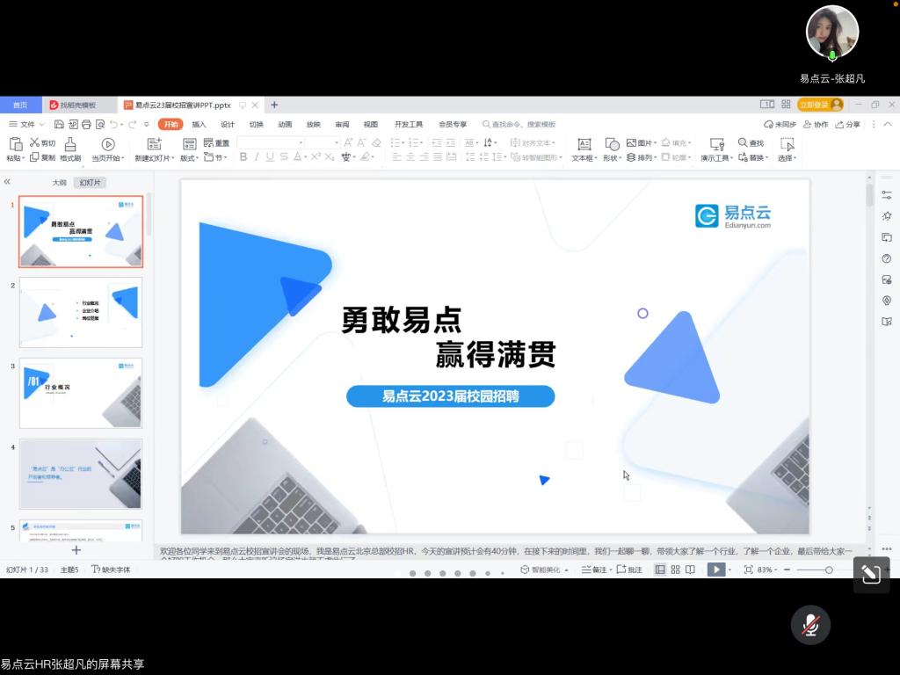Collapse the slide panel with double chevron
900x675 pixels.
coord(7,181)
